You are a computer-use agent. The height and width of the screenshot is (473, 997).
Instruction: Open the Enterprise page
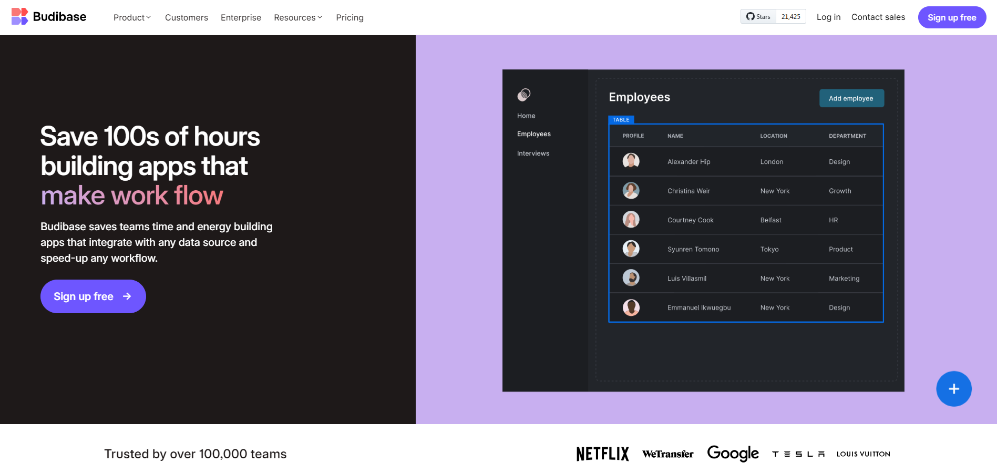click(x=241, y=17)
